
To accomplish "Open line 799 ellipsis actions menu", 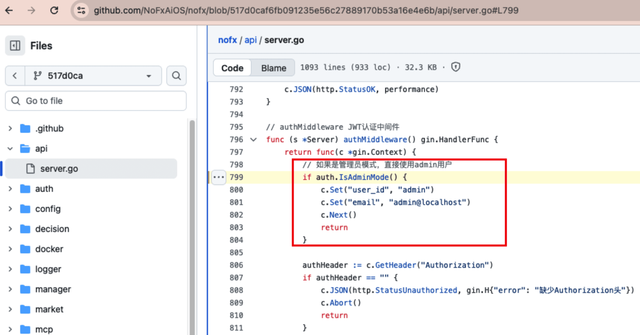I will coord(218,177).
